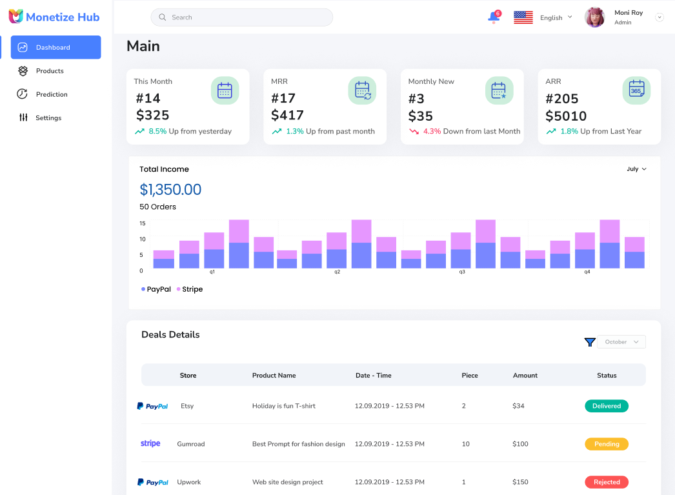
Task: Click the Prediction clock icon
Action: click(x=22, y=94)
